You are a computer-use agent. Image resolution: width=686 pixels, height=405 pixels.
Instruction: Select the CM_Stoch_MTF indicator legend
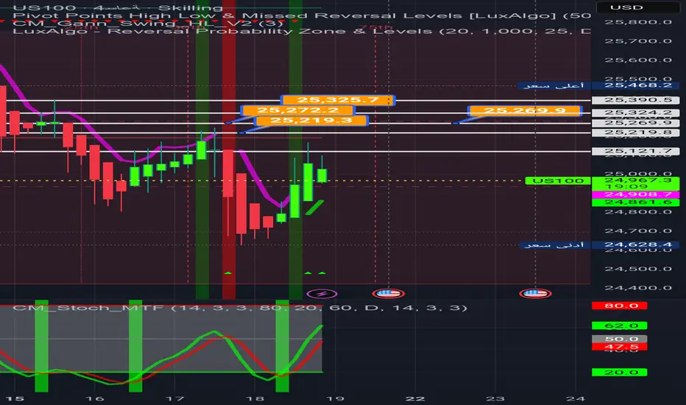pos(240,308)
